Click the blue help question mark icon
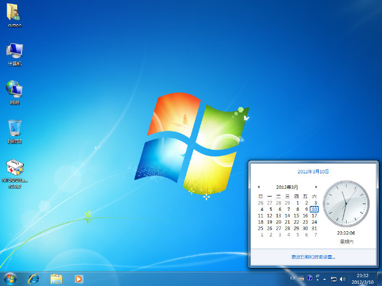The height and width of the screenshot is (286, 382). 309,278
